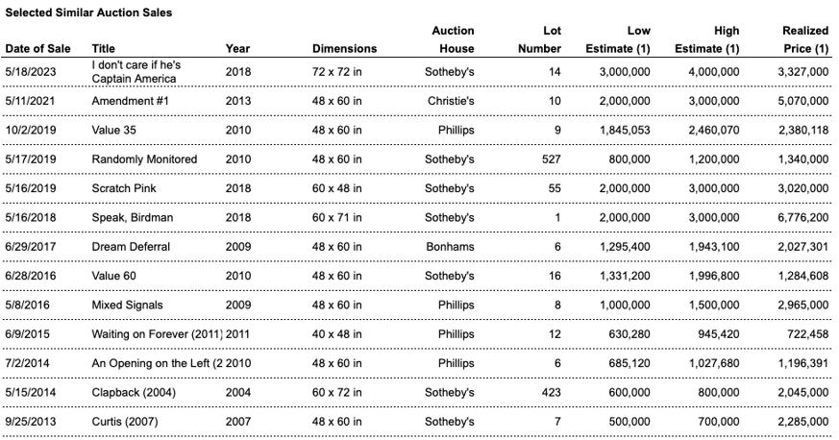The height and width of the screenshot is (440, 839).
Task: Click the 'Realized Price (1)' column header
Action: pyautogui.click(x=804, y=39)
